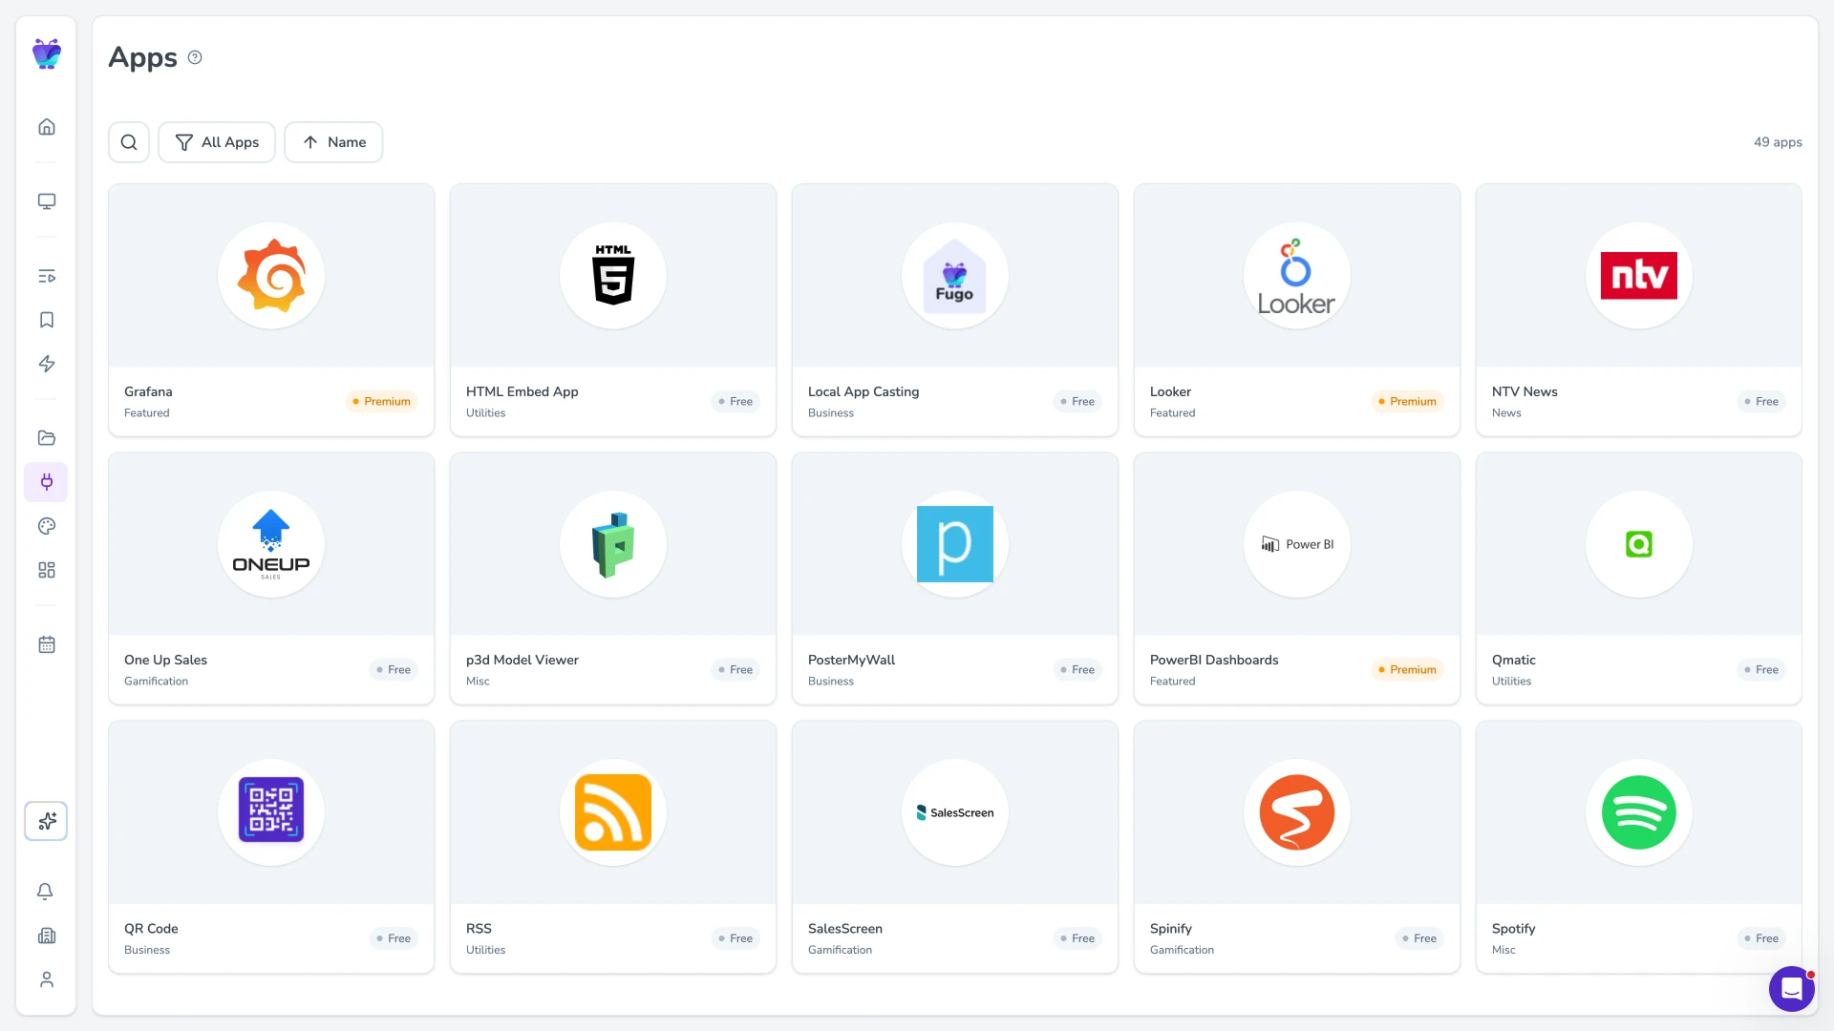The image size is (1834, 1031).
Task: Click the p3d Model Viewer title
Action: click(522, 660)
